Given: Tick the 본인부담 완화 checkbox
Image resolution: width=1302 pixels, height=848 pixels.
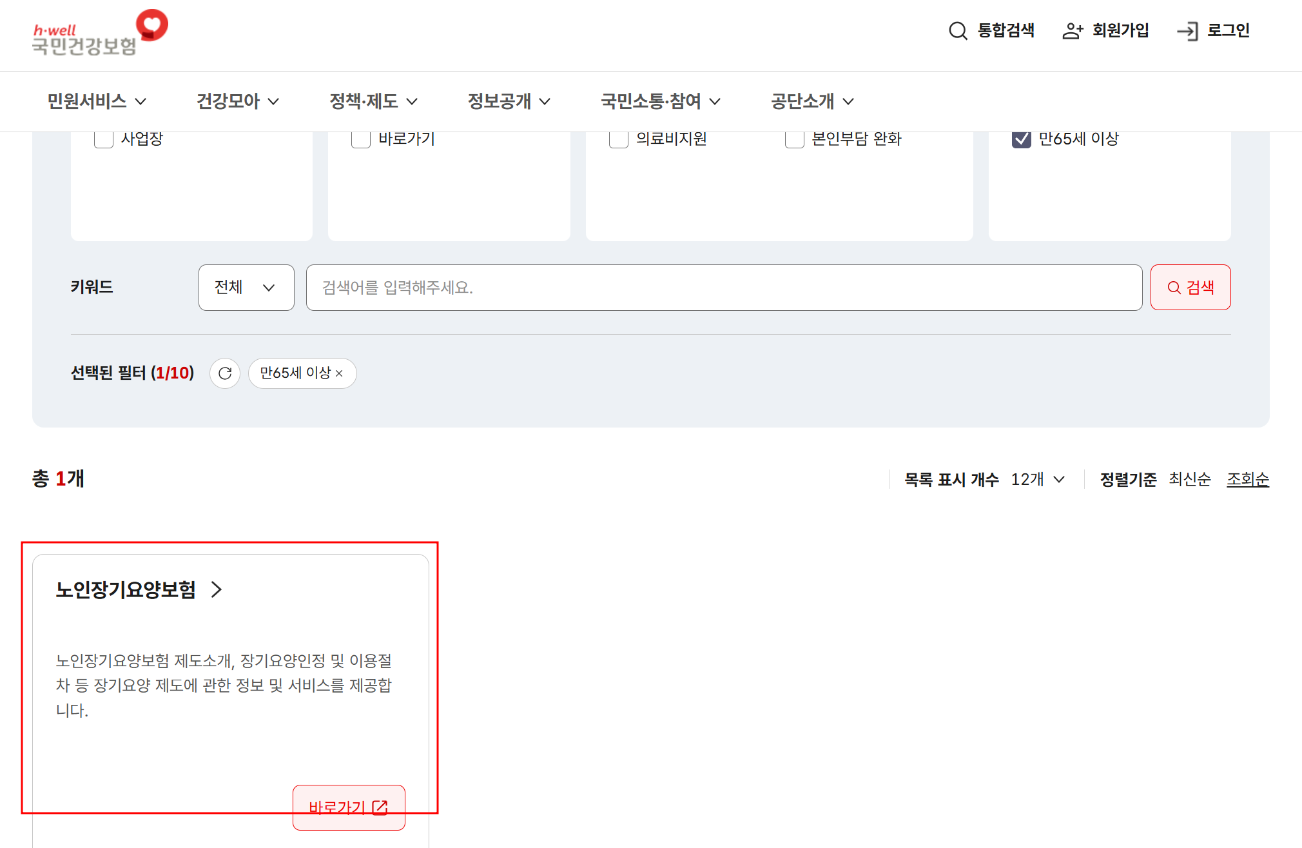Looking at the screenshot, I should 794,139.
